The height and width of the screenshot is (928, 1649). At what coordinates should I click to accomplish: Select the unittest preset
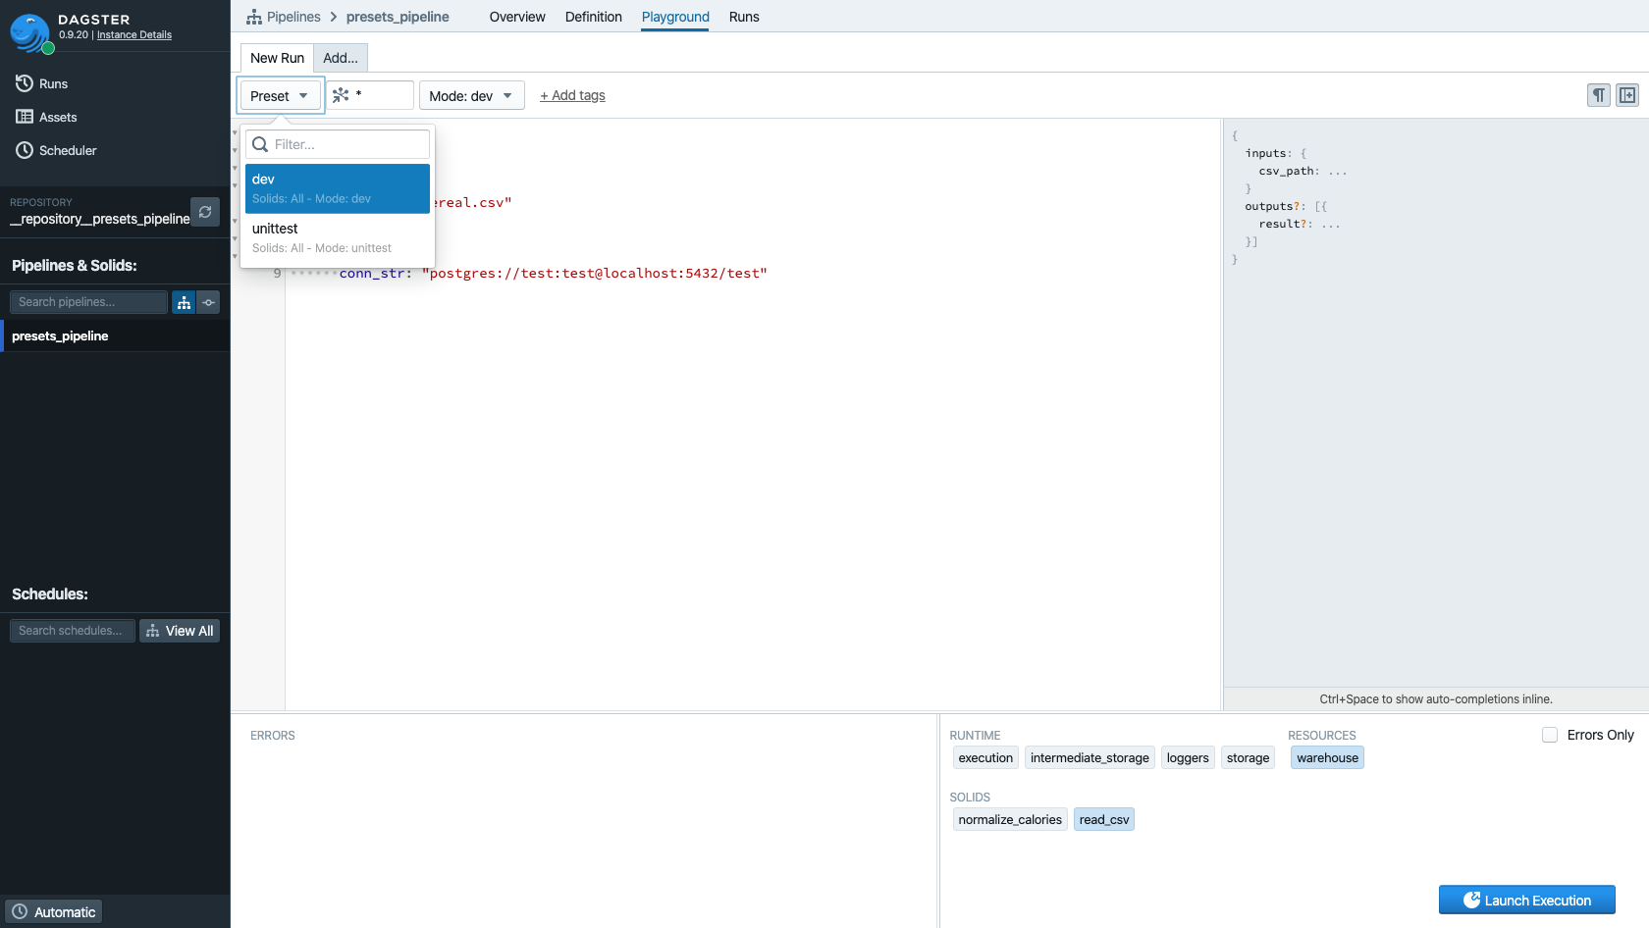[x=338, y=237]
